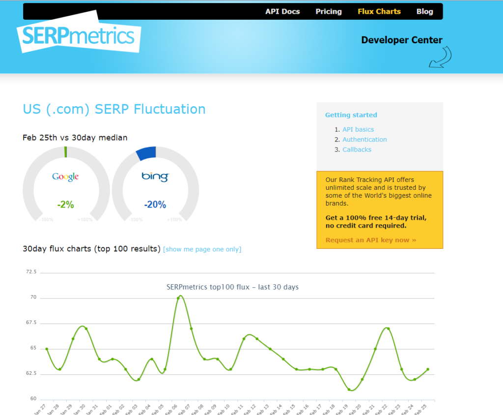Screen dimensions: 503x415
Task: Open API Docs in the navigation bar
Action: (282, 12)
